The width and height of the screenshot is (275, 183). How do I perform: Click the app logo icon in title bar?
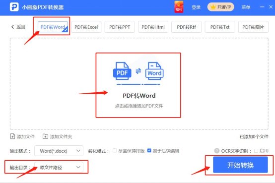coord(14,7)
